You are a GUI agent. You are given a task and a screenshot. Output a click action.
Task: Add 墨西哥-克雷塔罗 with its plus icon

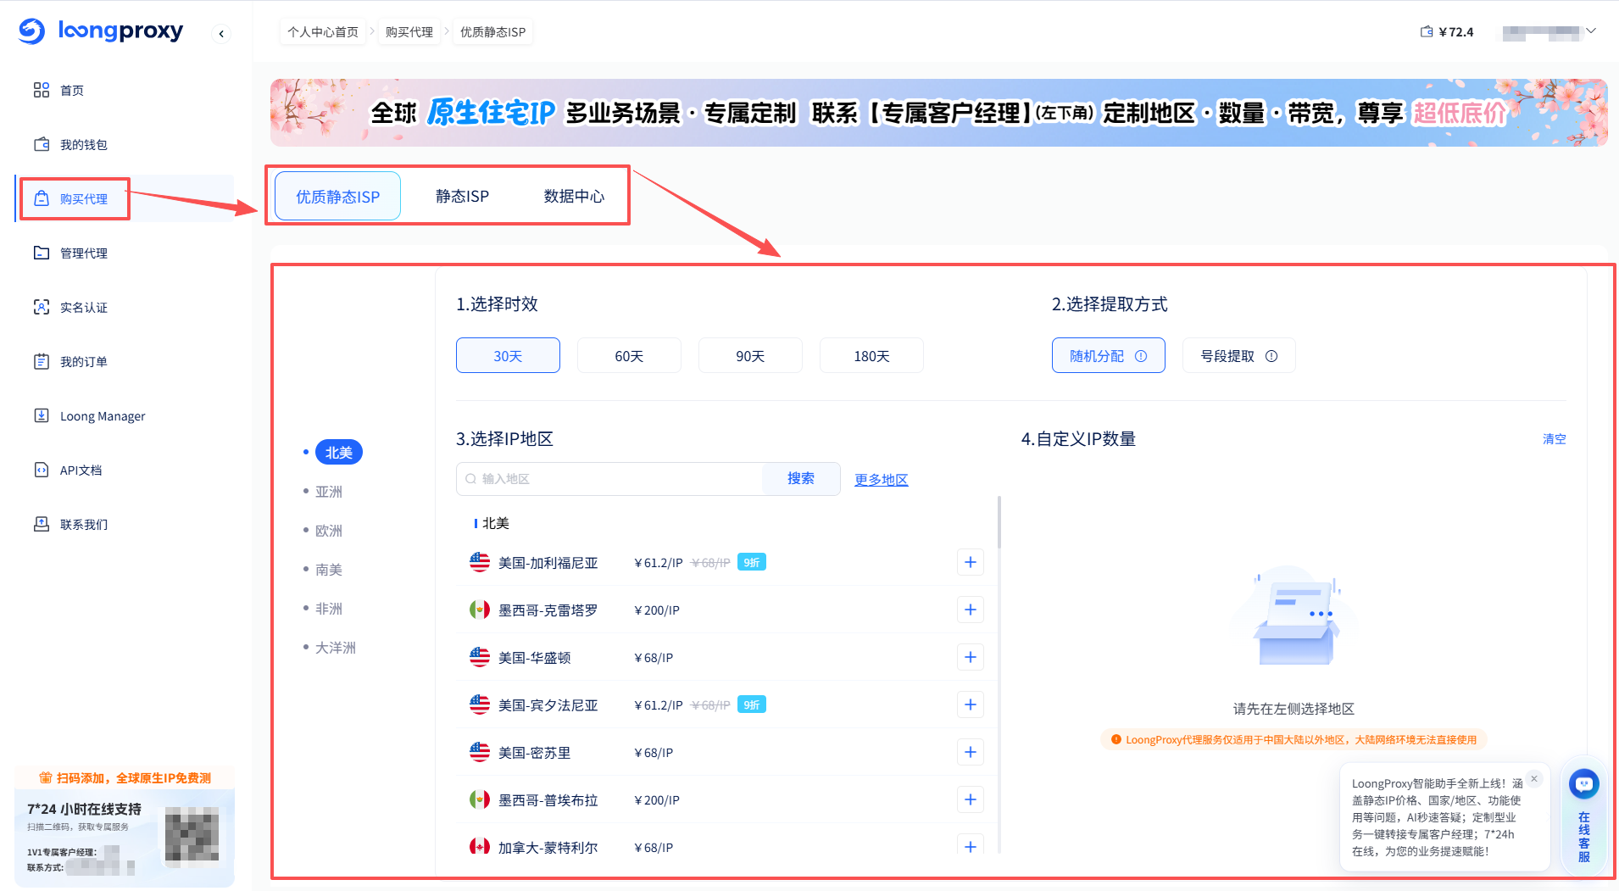coord(970,610)
